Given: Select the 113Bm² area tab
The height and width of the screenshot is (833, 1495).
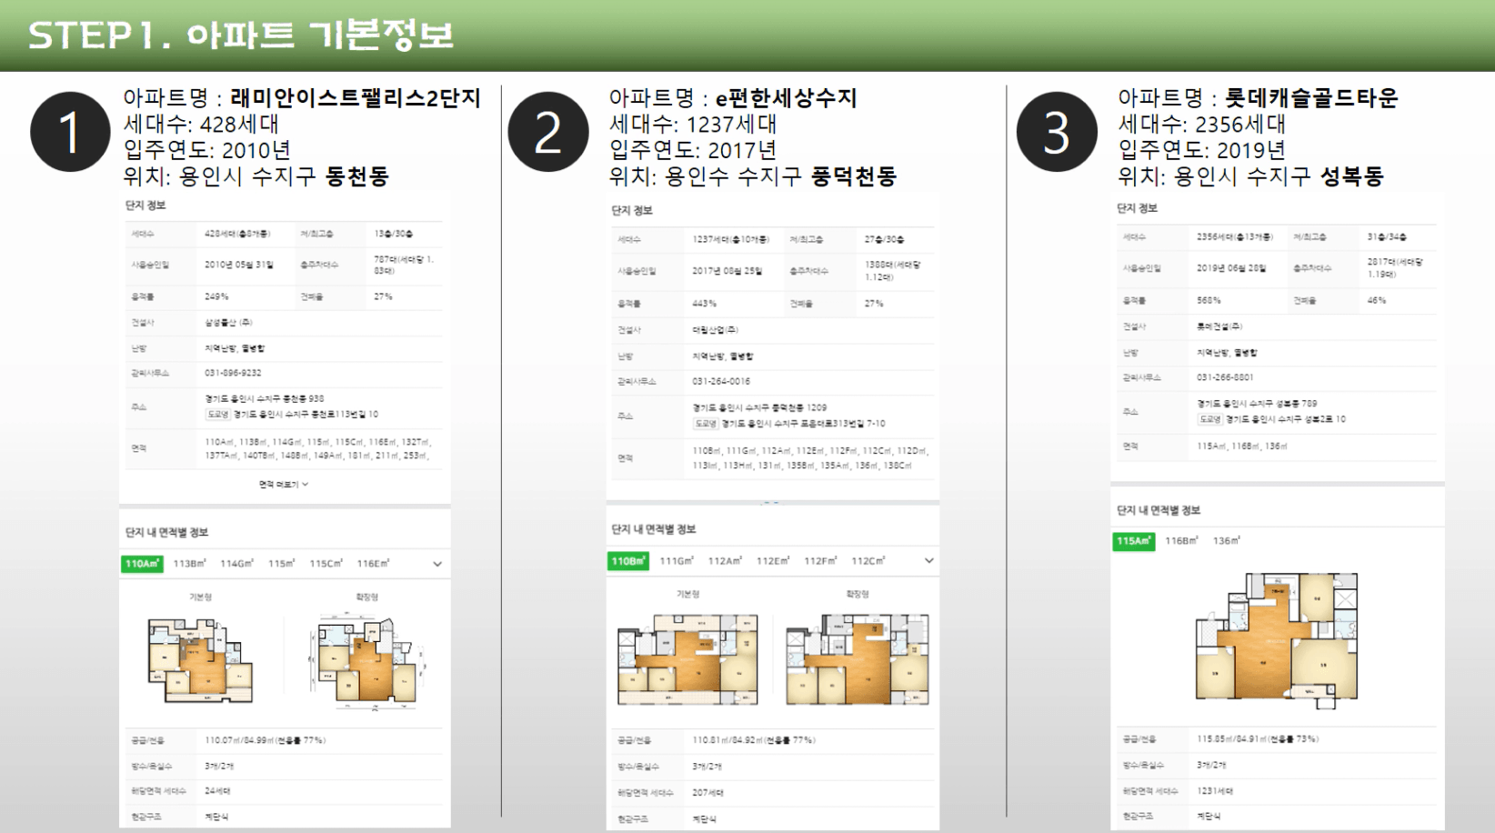Looking at the screenshot, I should 189,564.
